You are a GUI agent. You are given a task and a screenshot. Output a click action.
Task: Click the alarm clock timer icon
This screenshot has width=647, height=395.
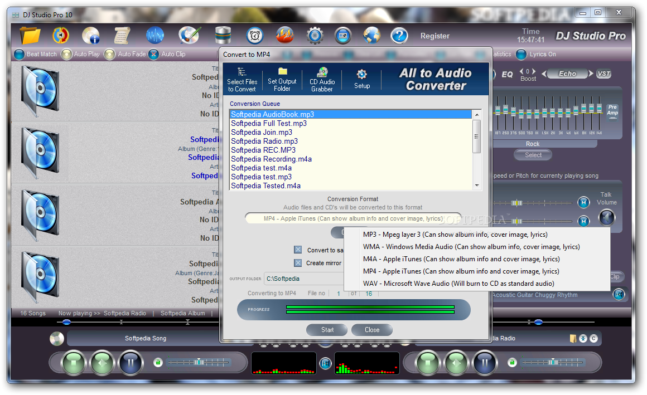(x=254, y=36)
